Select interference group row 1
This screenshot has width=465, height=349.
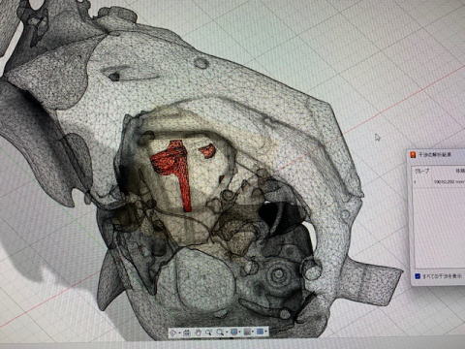[x=438, y=182]
